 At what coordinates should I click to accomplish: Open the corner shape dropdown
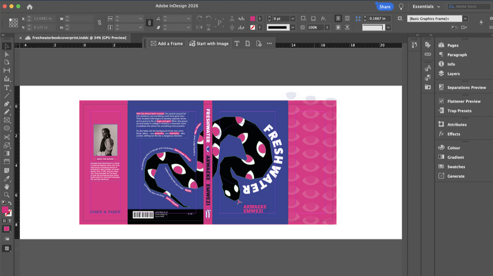(x=388, y=28)
